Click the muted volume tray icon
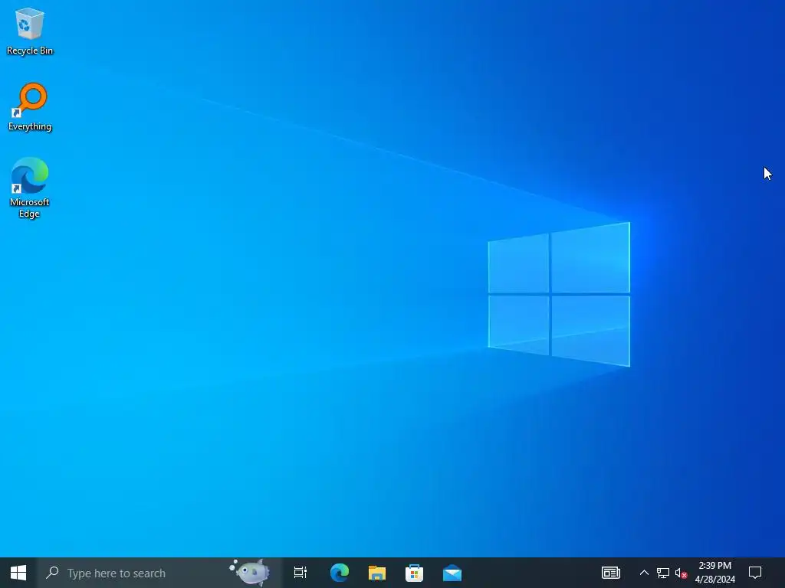Image resolution: width=785 pixels, height=588 pixels. point(681,573)
